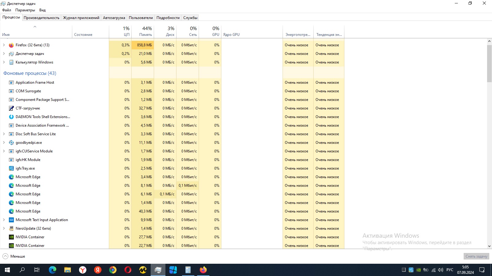Click the volume icon in system tray

coord(441,270)
